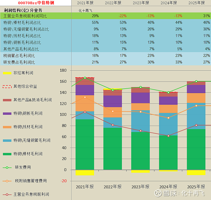
Task: Click the orange 税附销售管理费用 legend line marker
Action: [x=7, y=181]
